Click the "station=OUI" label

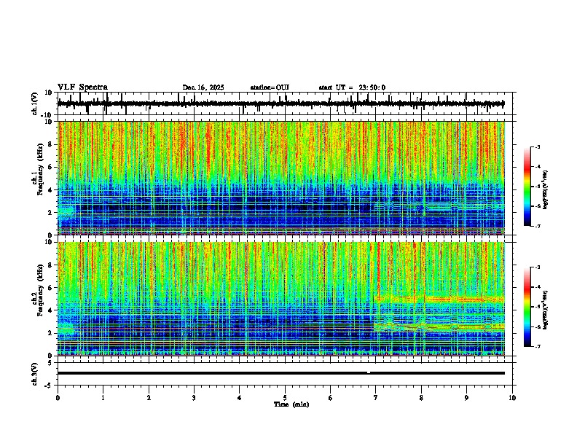pyautogui.click(x=270, y=87)
